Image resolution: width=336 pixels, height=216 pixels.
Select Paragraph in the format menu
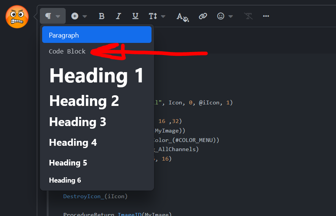pyautogui.click(x=97, y=35)
